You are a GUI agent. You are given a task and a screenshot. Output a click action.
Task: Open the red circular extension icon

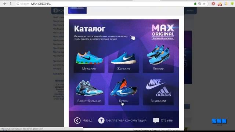pyautogui.click(x=213, y=4)
